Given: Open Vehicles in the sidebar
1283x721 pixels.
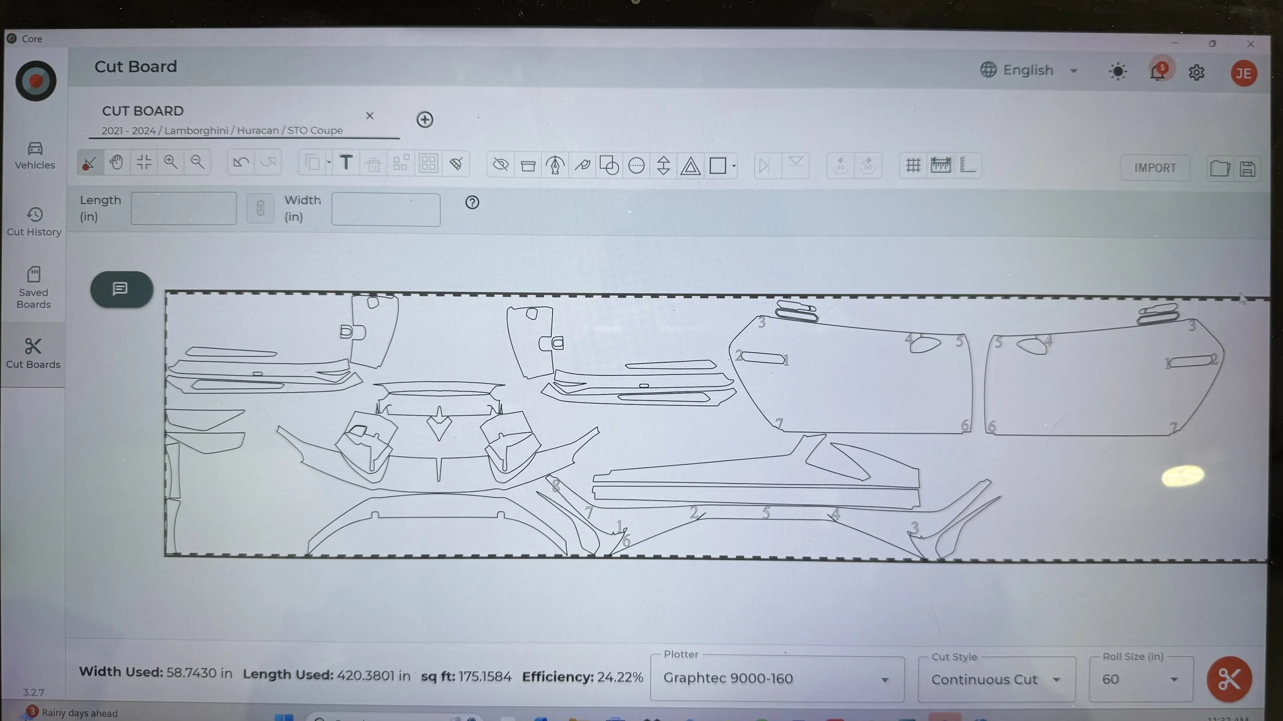Looking at the screenshot, I should pos(35,155).
